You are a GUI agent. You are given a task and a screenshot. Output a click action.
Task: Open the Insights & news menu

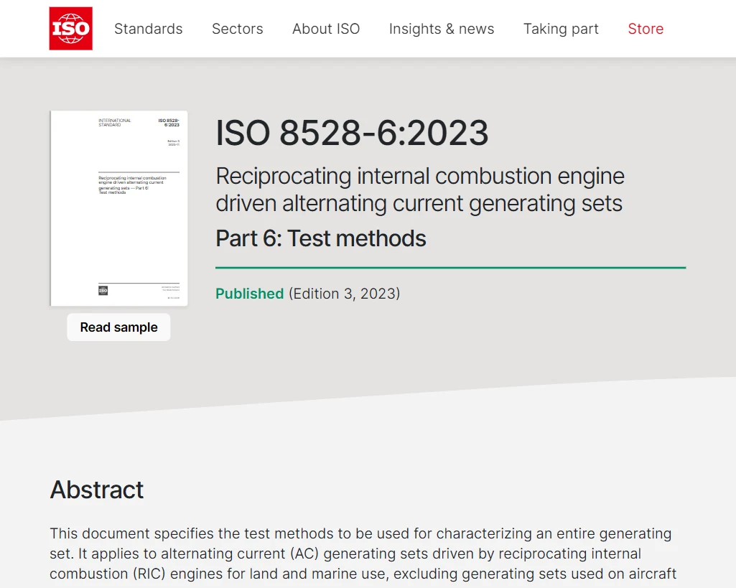point(442,29)
